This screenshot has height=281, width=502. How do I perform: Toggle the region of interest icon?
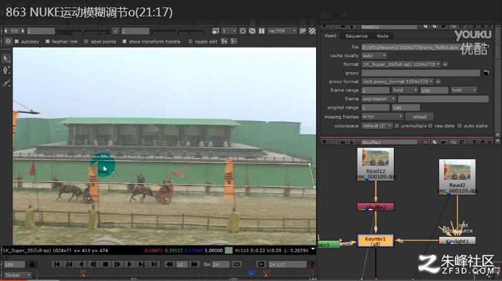pyautogui.click(x=243, y=31)
